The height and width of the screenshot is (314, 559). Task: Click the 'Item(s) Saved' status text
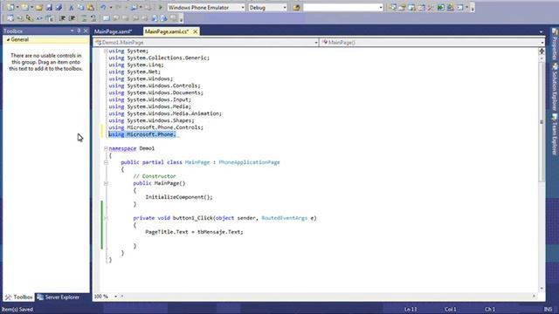pos(17,309)
